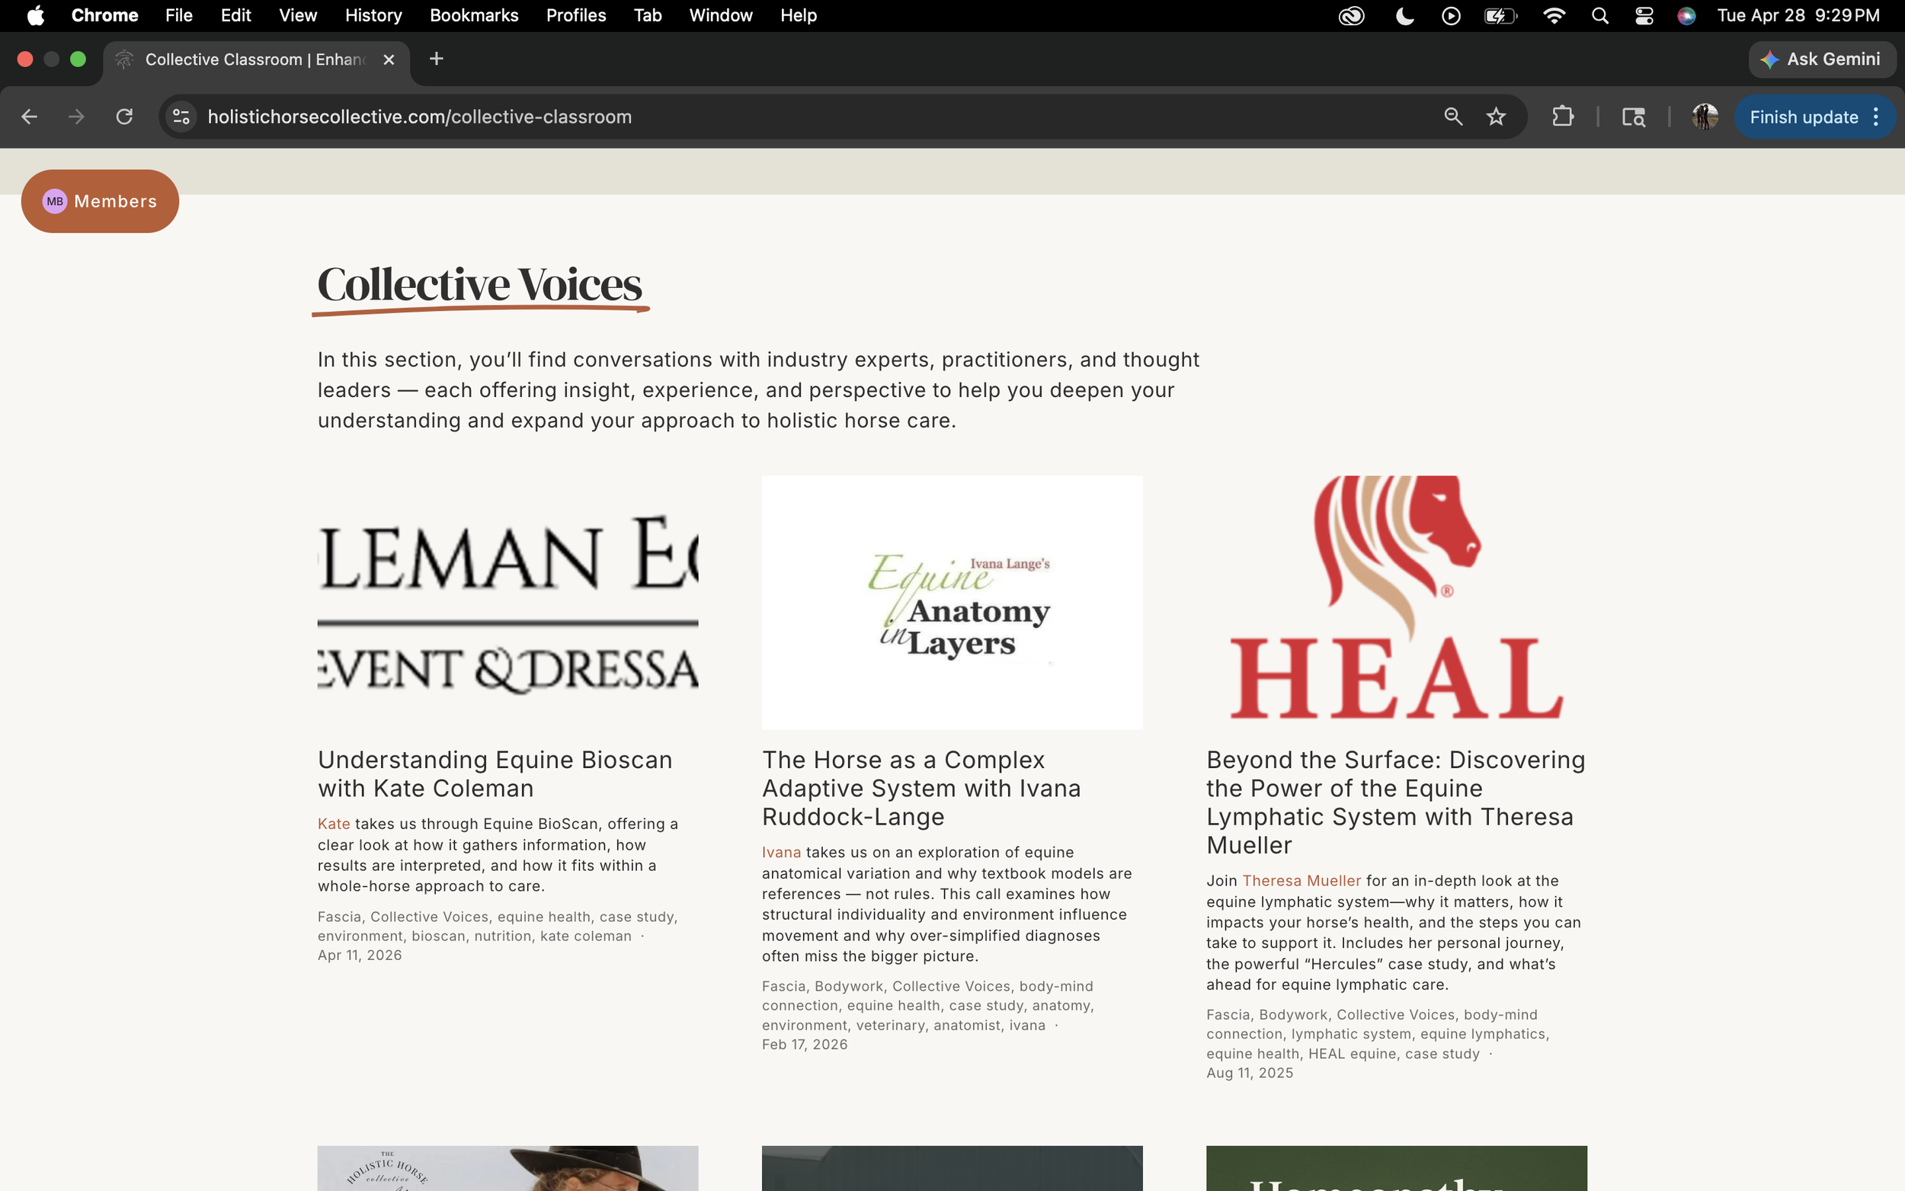Open the Chrome three-dot menu
This screenshot has height=1191, width=1905.
pos(1876,117)
